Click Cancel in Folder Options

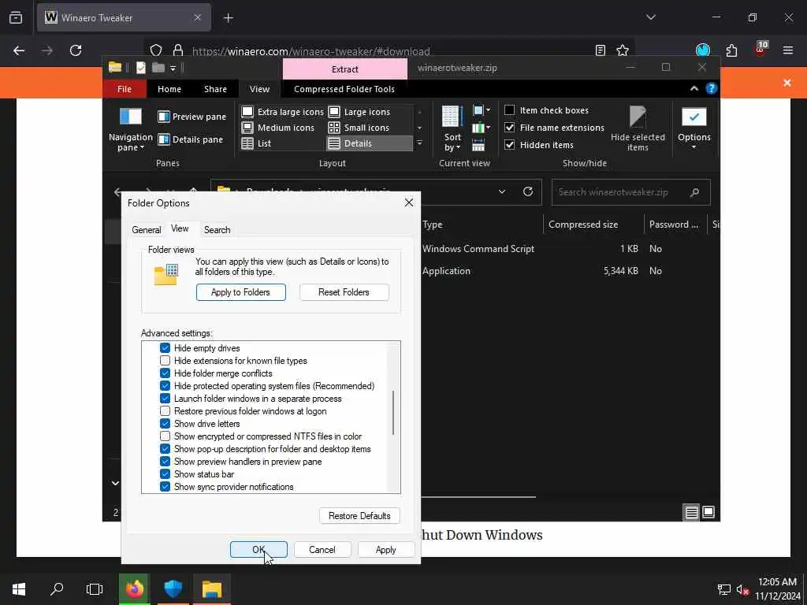[x=322, y=549]
